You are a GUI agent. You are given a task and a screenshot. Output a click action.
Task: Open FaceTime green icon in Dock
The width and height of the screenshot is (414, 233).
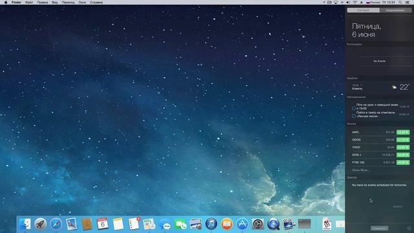(x=180, y=225)
